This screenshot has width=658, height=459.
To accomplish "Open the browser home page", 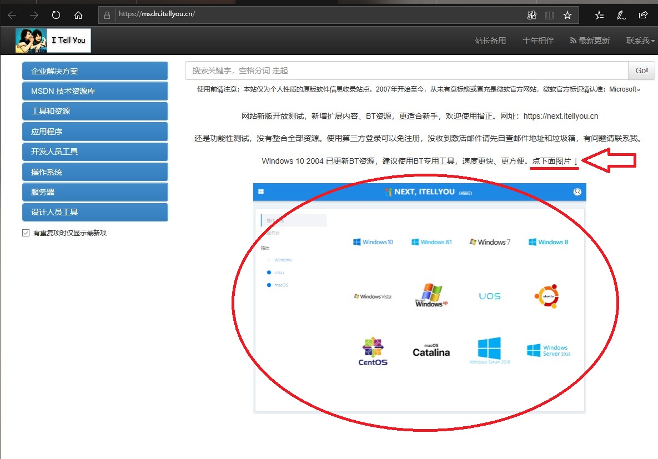I will pyautogui.click(x=78, y=16).
